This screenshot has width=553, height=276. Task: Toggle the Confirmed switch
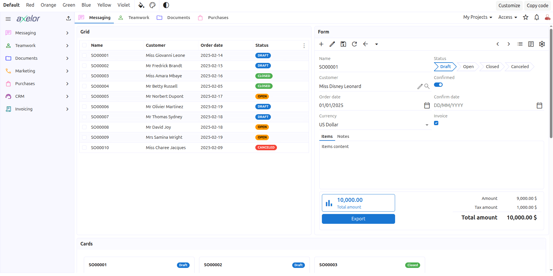pyautogui.click(x=438, y=85)
